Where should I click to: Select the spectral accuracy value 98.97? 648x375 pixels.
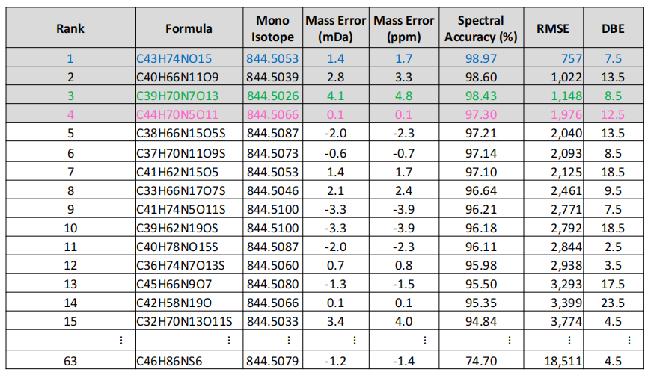point(480,58)
